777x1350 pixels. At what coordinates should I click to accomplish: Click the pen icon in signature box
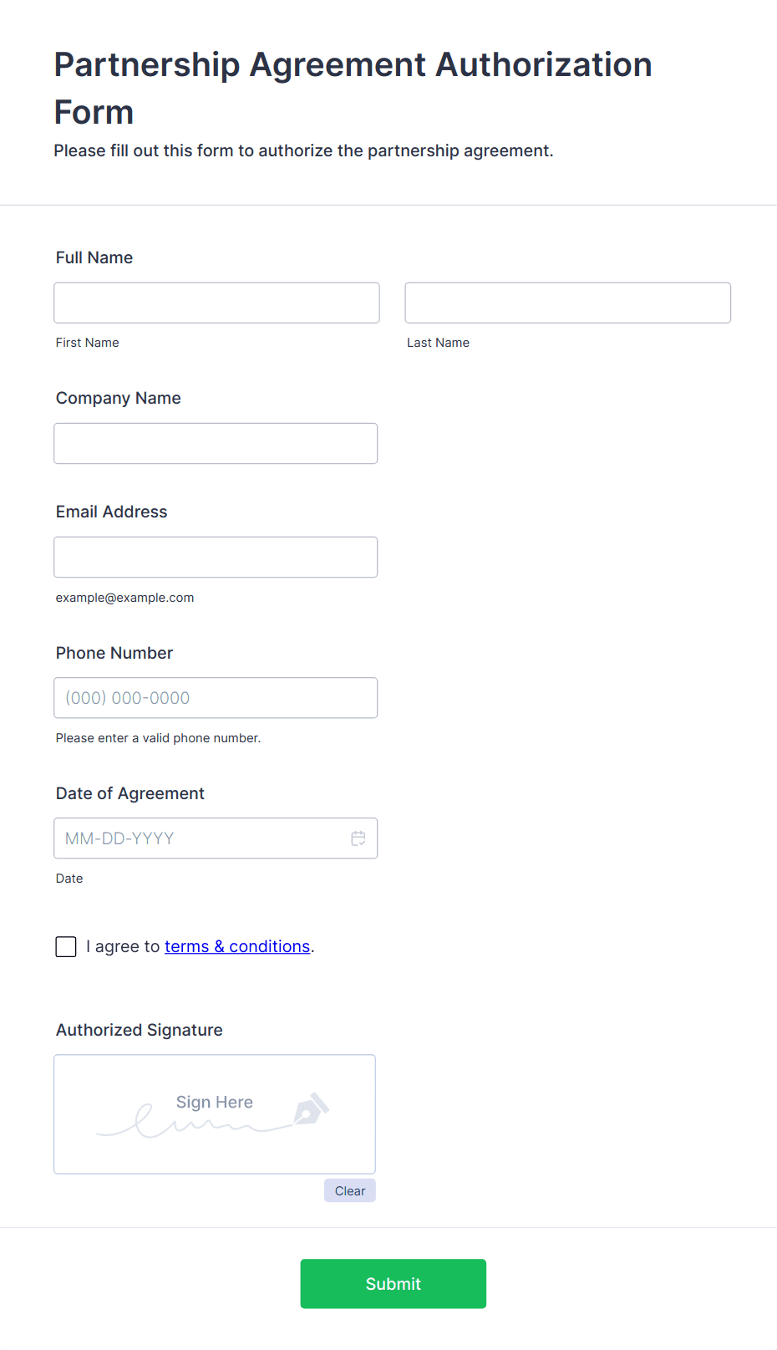pos(311,1109)
